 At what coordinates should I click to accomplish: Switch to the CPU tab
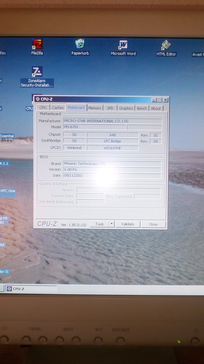[43, 108]
